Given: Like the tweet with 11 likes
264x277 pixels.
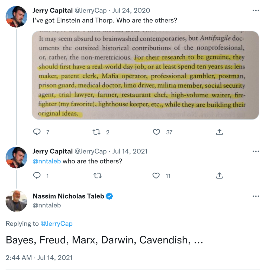Looking at the screenshot, I should coord(156,176).
